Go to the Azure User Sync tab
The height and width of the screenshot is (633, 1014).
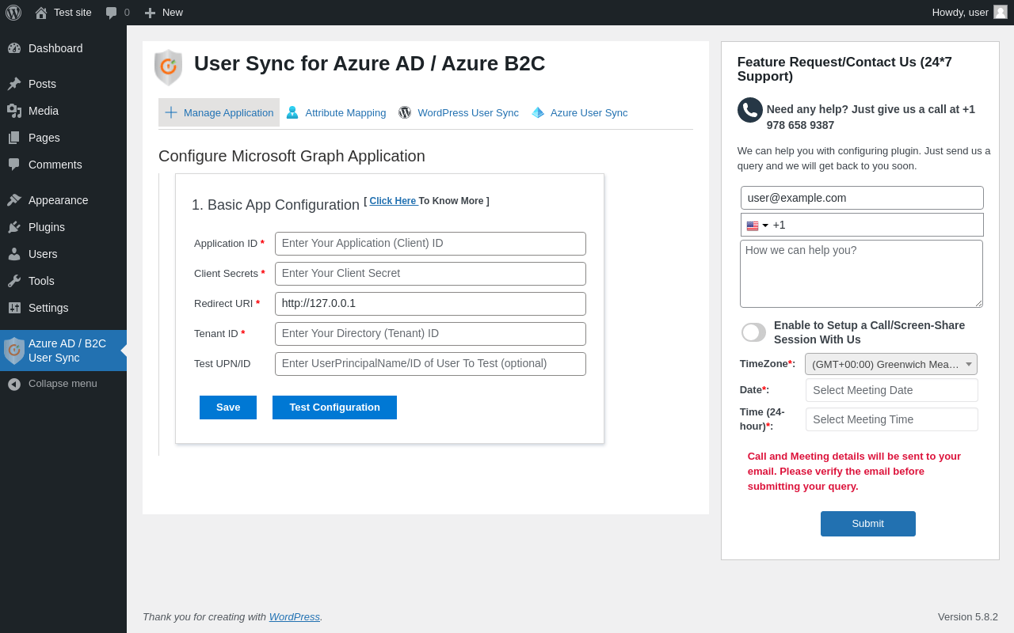click(580, 112)
